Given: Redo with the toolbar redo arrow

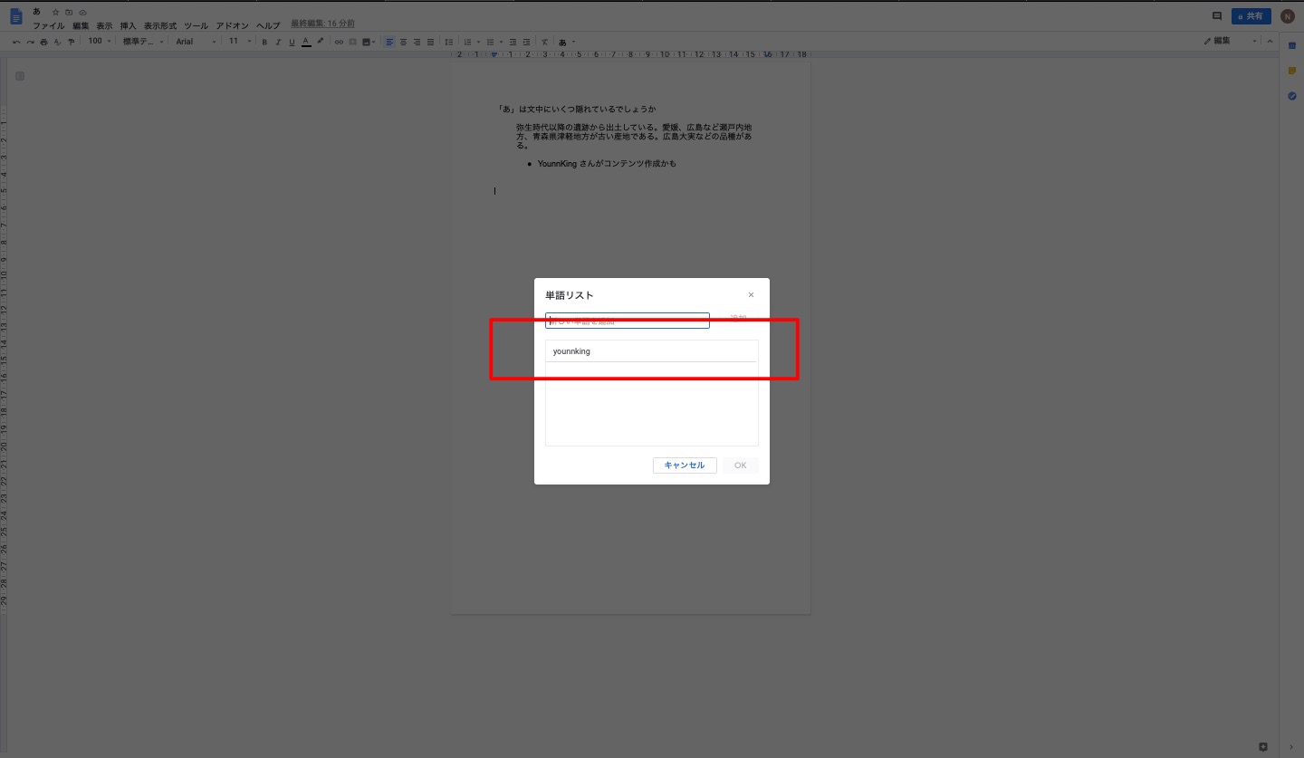Looking at the screenshot, I should tap(30, 42).
